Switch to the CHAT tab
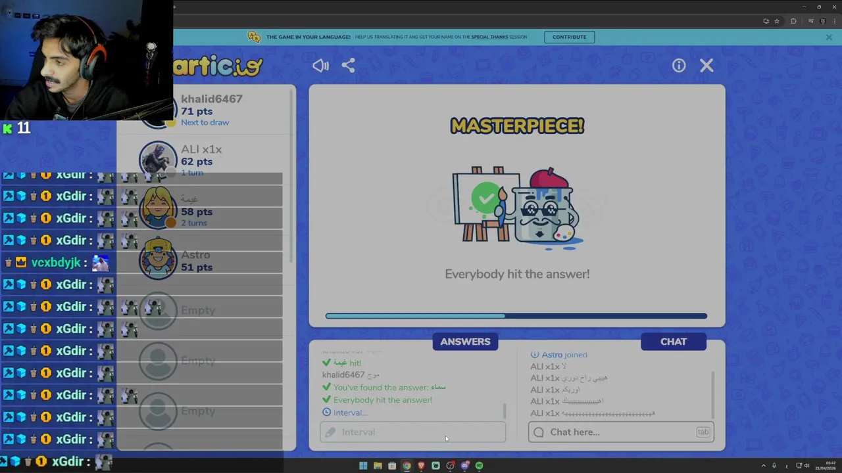The height and width of the screenshot is (473, 842). tap(674, 342)
